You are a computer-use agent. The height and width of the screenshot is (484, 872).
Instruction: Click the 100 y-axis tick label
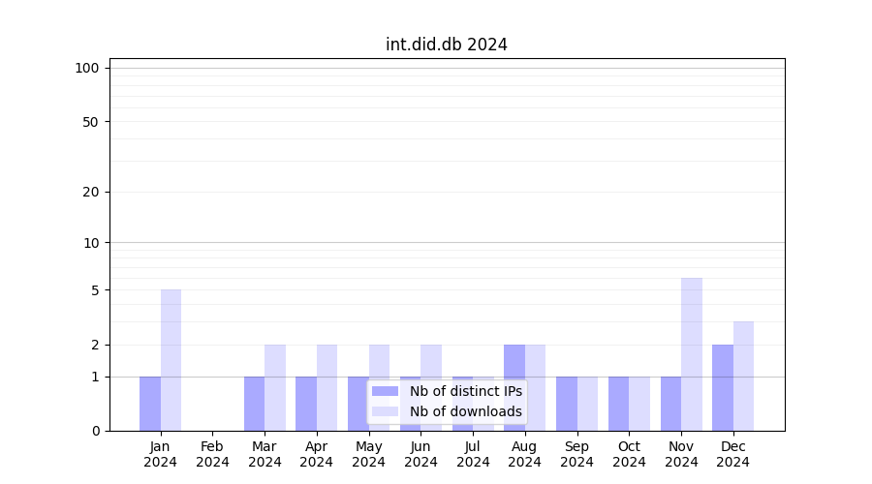pos(87,68)
